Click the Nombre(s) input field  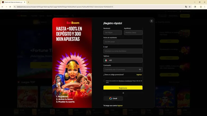(x=113, y=33)
